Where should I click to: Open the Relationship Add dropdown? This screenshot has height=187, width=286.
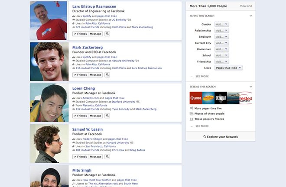pyautogui.click(x=221, y=30)
